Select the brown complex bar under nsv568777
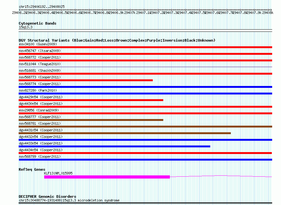 [x=91, y=120]
